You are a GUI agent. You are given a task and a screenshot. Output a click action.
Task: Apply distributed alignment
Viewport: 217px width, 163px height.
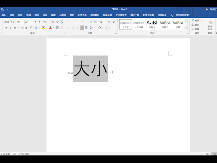pos(86,28)
